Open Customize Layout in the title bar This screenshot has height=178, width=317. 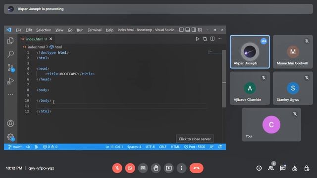pos(200,30)
